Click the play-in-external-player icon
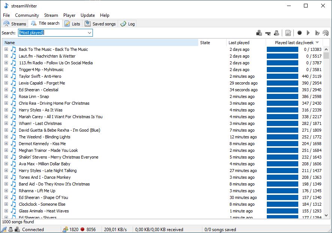332x233 pixels. [317, 33]
